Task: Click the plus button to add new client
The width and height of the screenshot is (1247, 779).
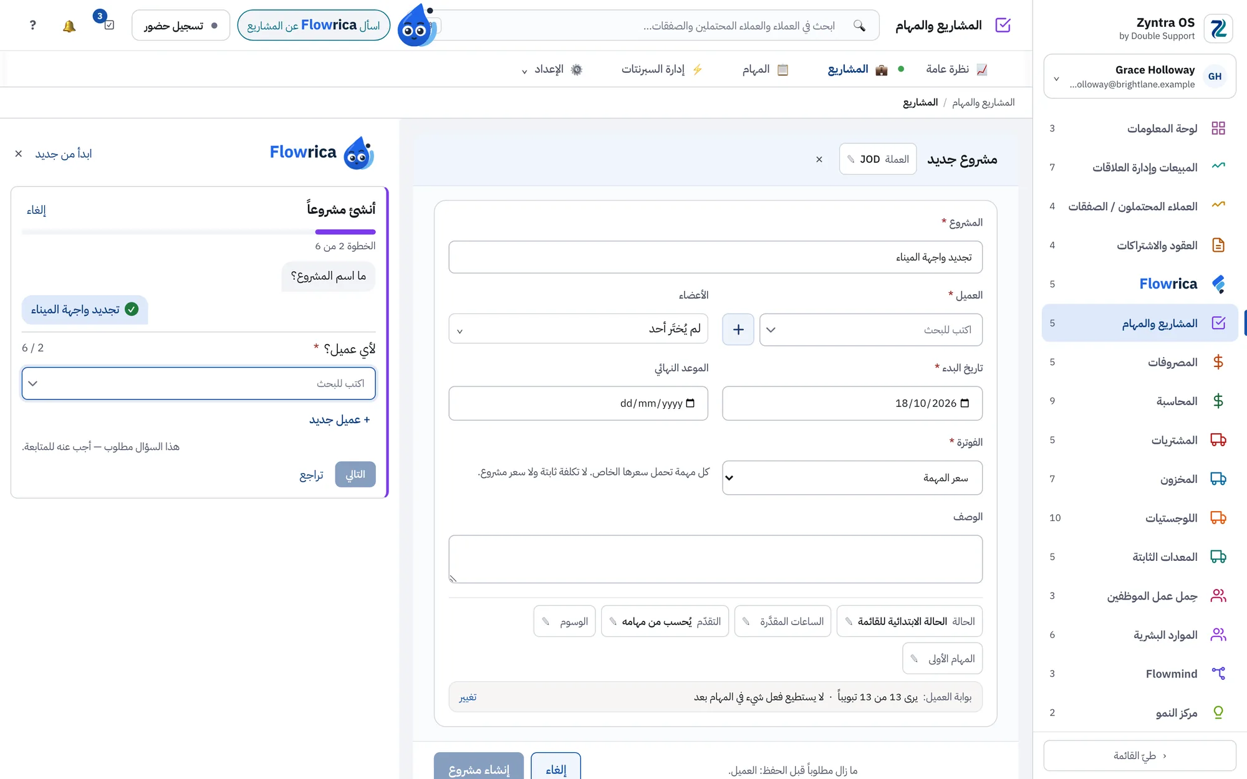Action: (x=738, y=329)
